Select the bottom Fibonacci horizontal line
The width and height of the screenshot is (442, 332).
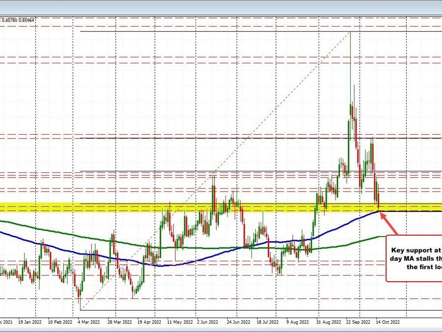tap(246, 309)
